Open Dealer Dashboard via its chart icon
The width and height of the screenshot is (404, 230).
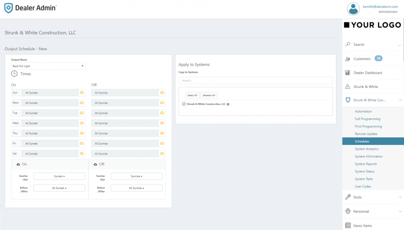[347, 73]
